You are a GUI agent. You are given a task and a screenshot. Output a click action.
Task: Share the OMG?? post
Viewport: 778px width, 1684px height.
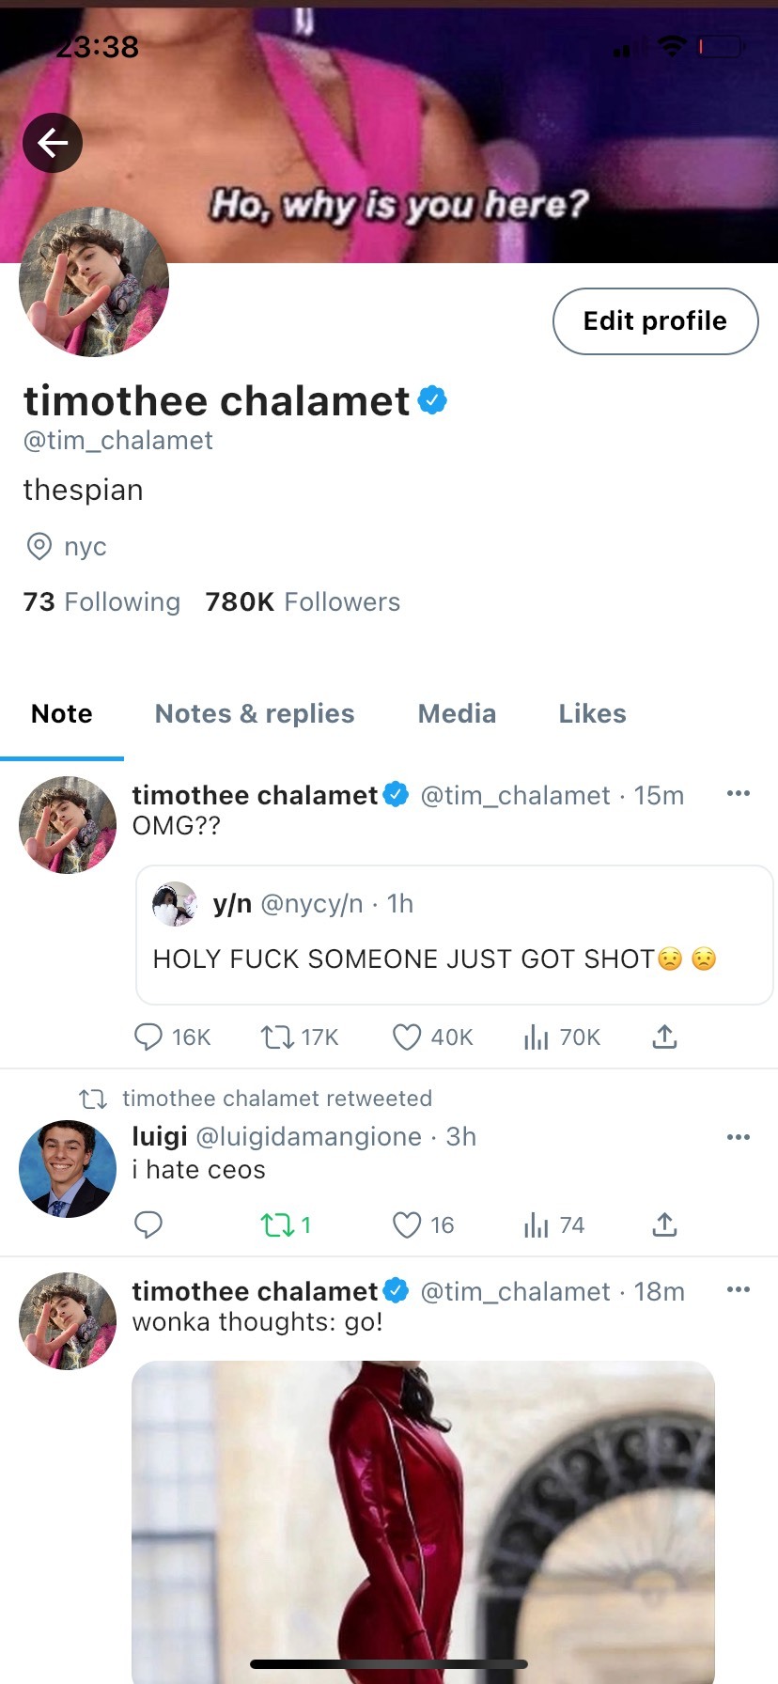tap(664, 1037)
